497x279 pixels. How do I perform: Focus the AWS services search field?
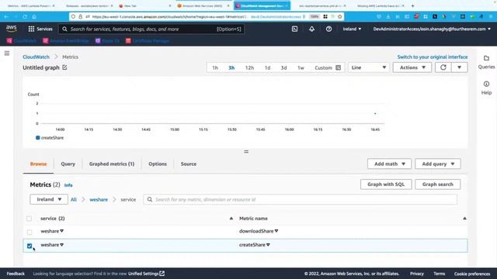pos(151,29)
